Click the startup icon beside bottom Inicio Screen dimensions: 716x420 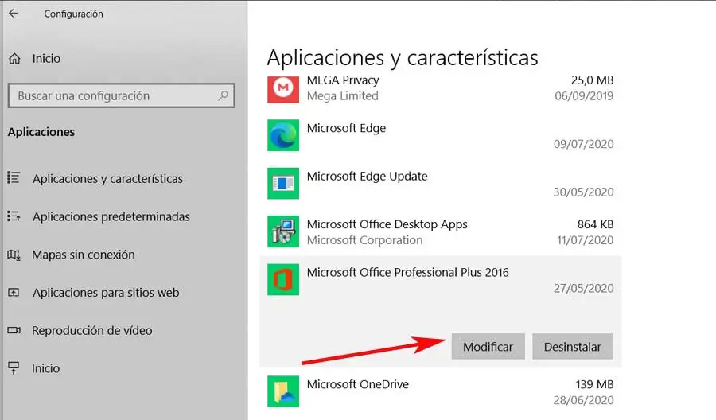pyautogui.click(x=14, y=368)
